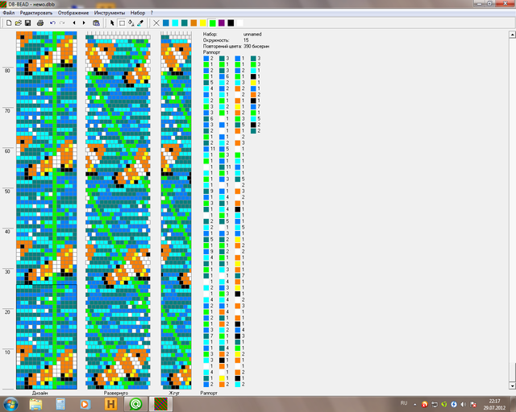Screen dimensions: 516x412
Task: Open the green @ Mail.ru Agent taskbar icon
Action: coord(135,404)
